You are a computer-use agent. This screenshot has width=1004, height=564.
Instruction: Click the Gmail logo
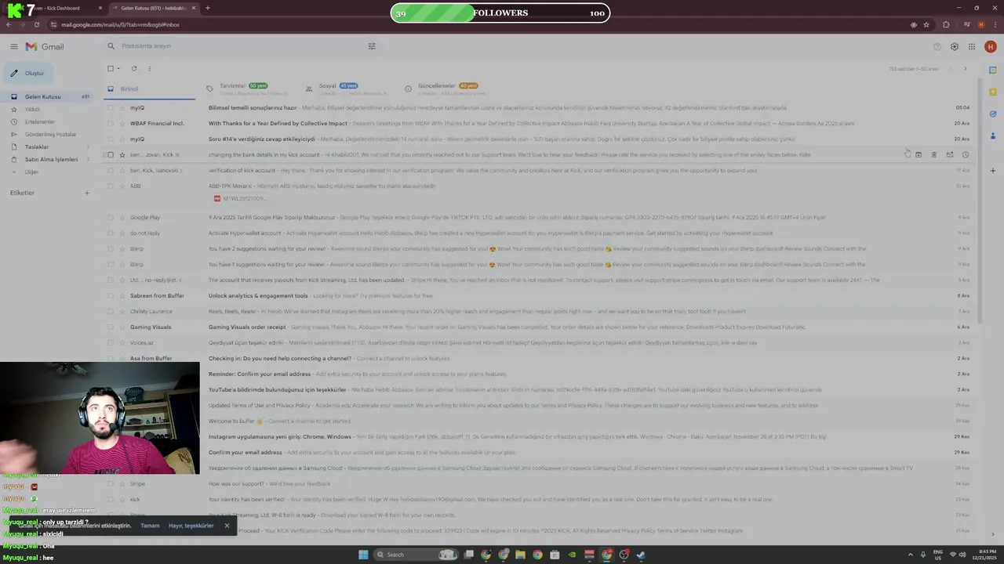[45, 47]
